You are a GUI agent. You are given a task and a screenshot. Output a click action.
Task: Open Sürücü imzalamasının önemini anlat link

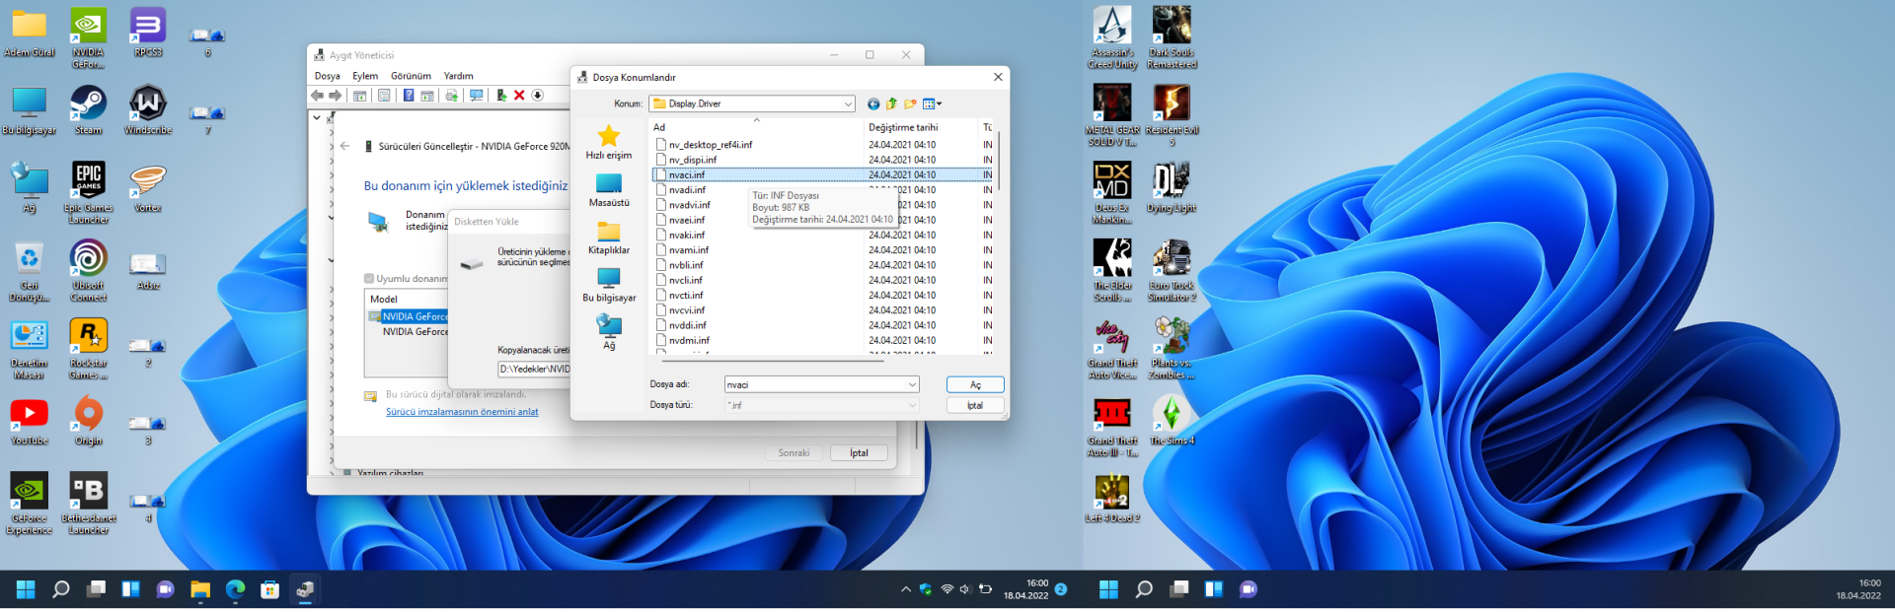coord(462,412)
